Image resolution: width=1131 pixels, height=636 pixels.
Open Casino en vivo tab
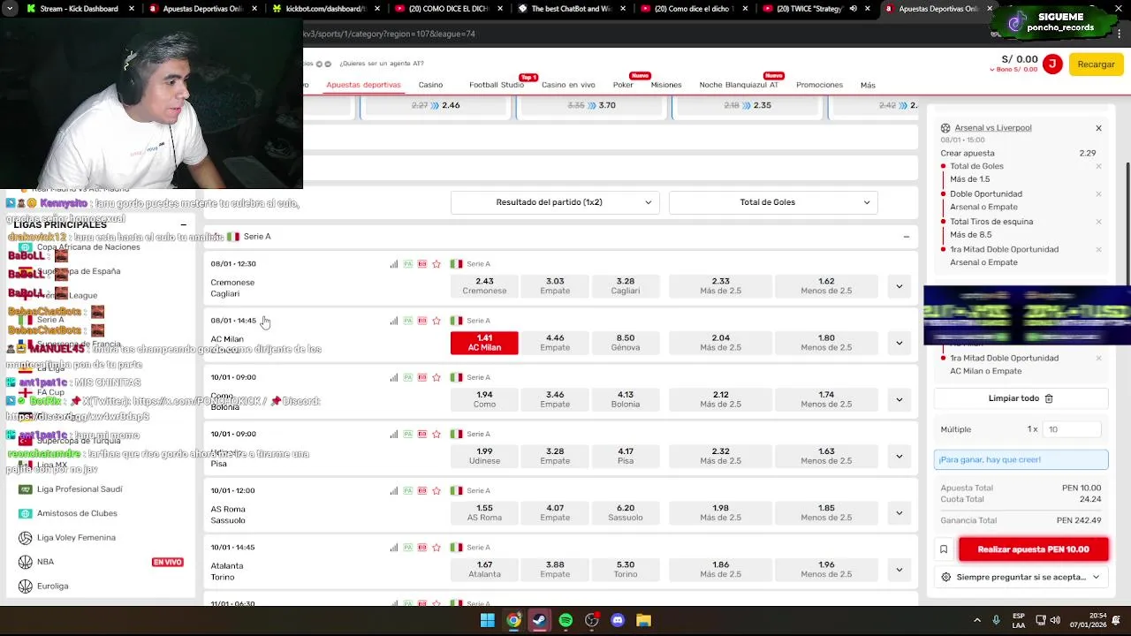(568, 85)
